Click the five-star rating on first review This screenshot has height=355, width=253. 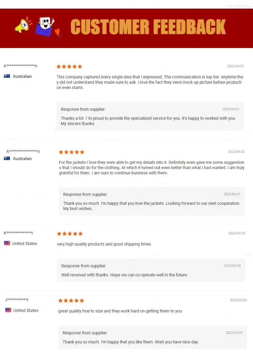pos(69,67)
